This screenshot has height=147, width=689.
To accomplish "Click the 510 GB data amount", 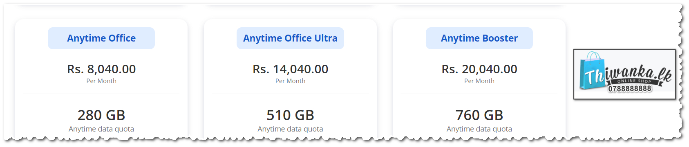I will pos(290,115).
